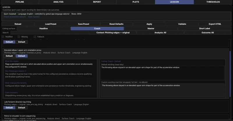Click Reset Defaults
The height and width of the screenshot is (121, 233).
[116, 24]
